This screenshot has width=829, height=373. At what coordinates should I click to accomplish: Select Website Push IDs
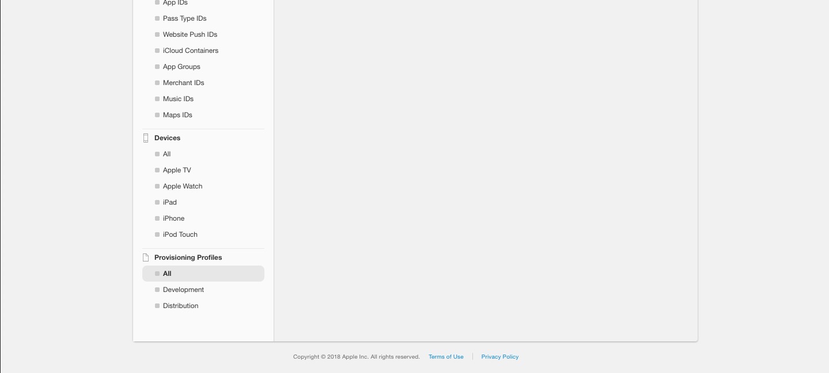190,34
